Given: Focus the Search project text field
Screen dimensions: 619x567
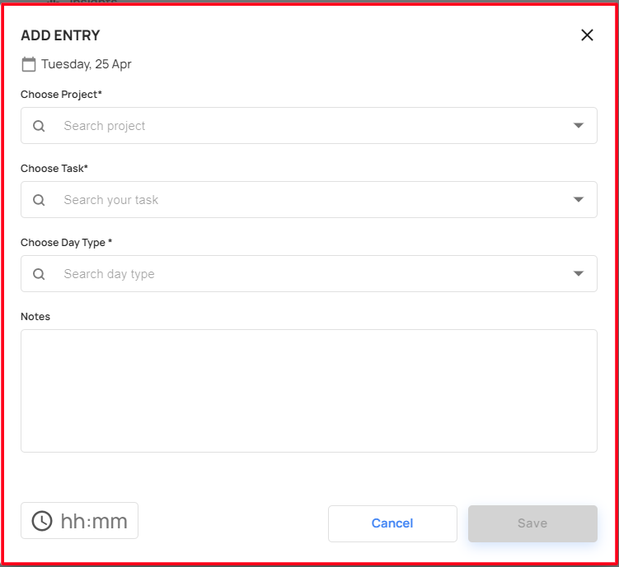Looking at the screenshot, I should (x=309, y=126).
